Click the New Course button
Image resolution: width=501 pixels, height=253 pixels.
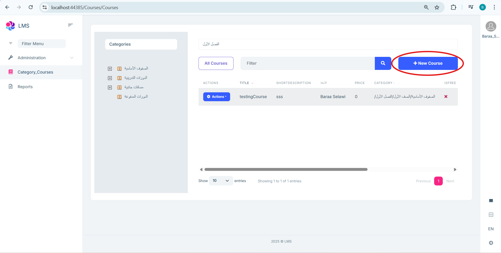[428, 63]
